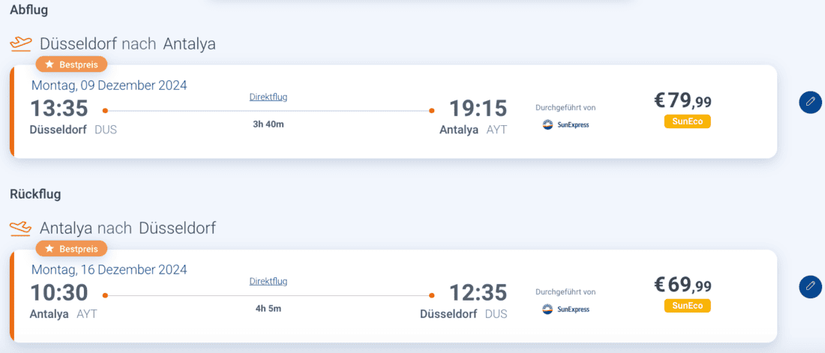Click the Abflug section heading

click(30, 10)
